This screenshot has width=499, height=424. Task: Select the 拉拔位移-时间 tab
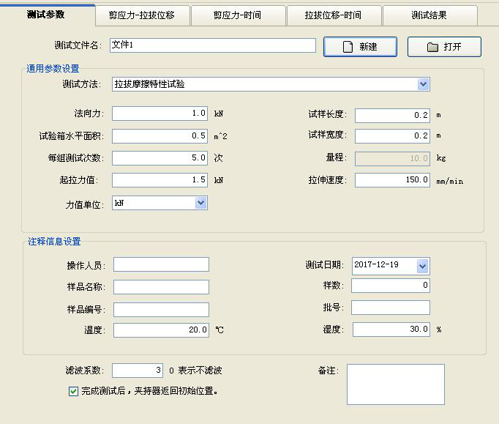tap(333, 15)
